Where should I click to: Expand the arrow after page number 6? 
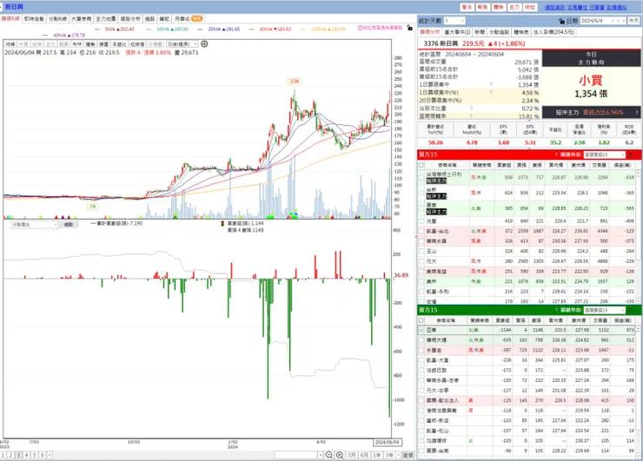pos(50,455)
